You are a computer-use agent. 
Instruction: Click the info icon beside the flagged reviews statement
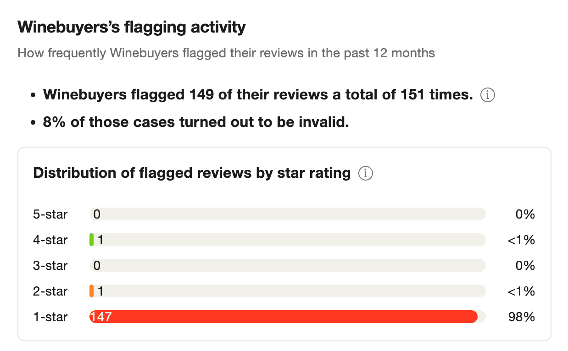488,95
